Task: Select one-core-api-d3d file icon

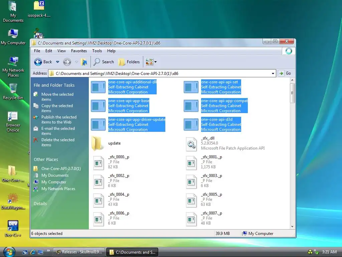Action: 191,124
